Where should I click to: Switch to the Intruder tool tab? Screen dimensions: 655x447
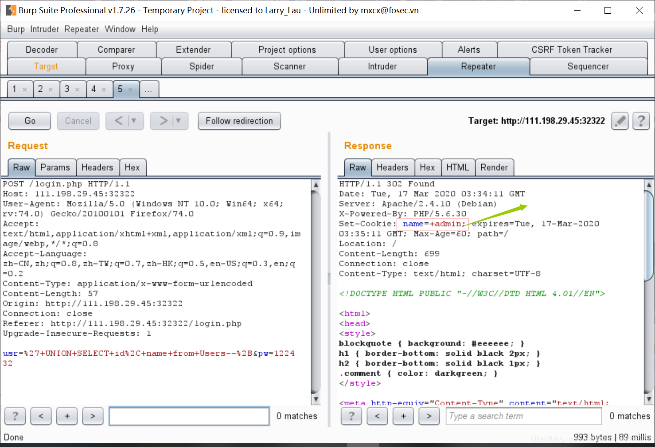pos(383,66)
